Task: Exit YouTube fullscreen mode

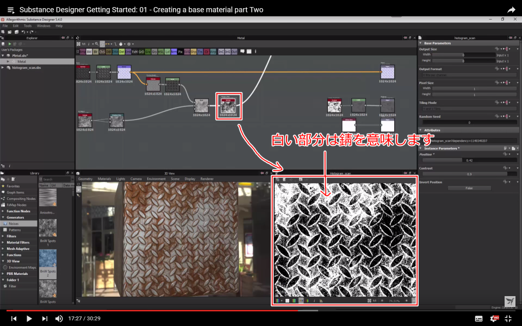Action: click(508, 318)
